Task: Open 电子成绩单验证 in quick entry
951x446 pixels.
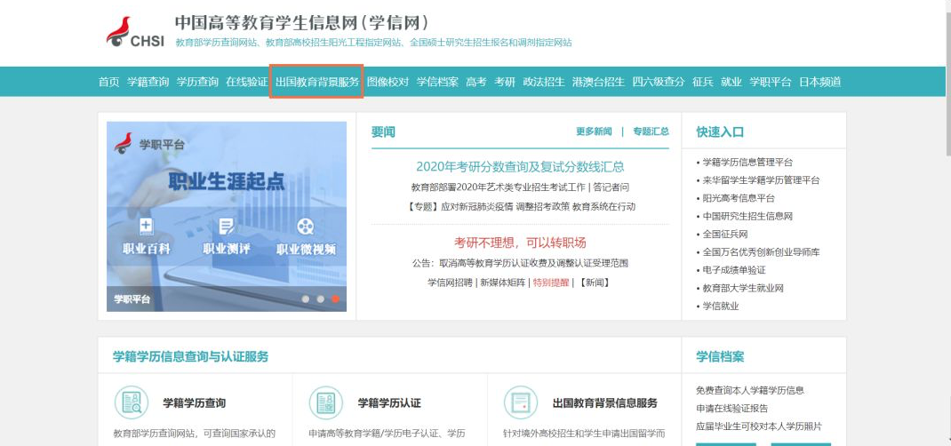Action: click(734, 270)
